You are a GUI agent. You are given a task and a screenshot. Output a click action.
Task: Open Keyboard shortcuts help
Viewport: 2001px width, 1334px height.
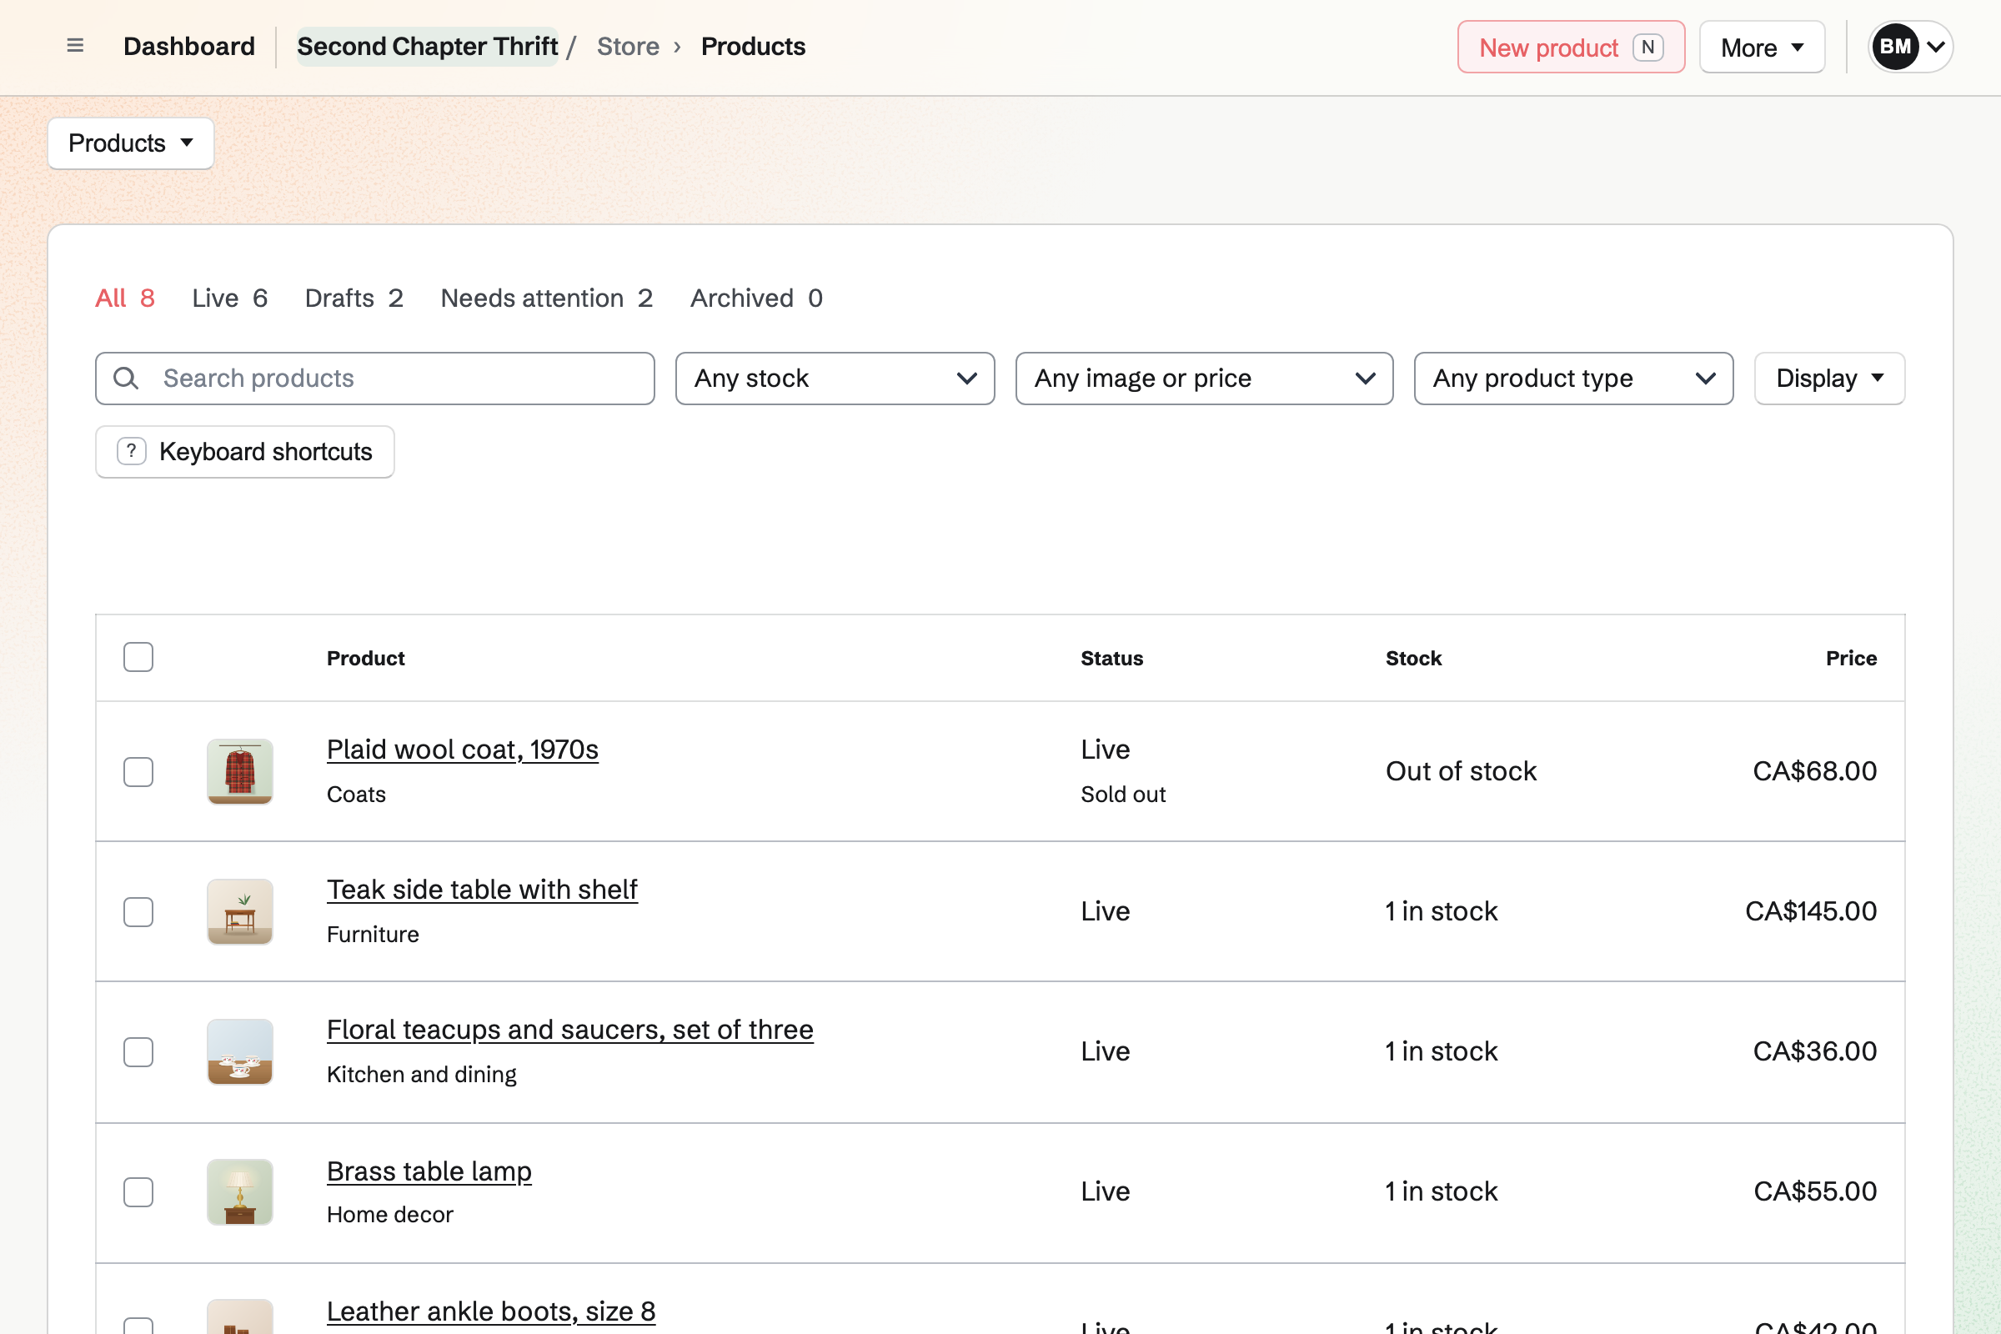tap(245, 452)
